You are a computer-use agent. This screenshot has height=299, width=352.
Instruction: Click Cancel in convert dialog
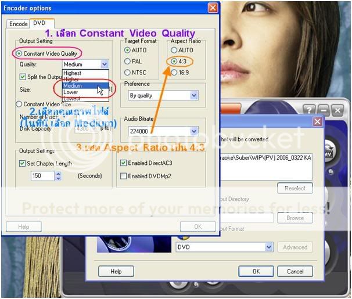tap(295, 271)
